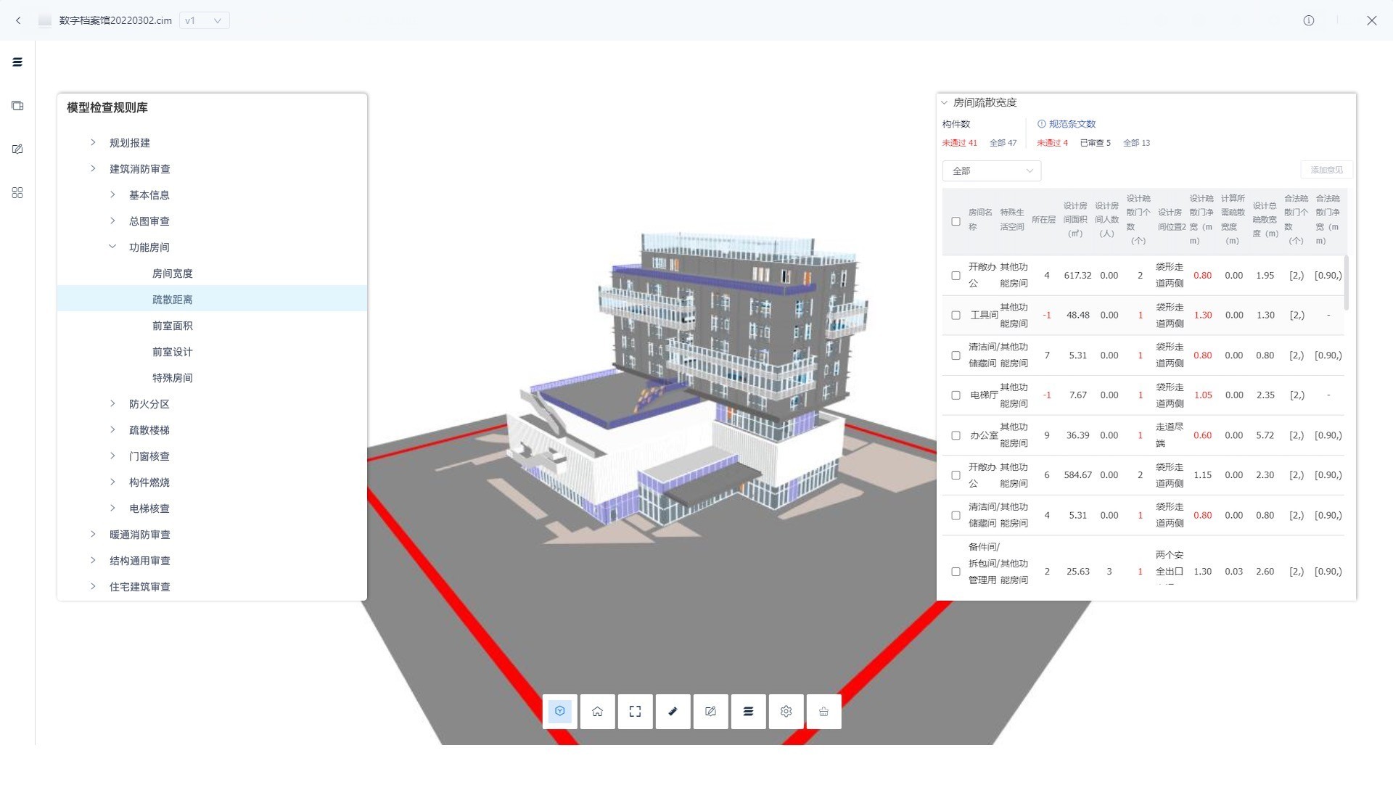Click the measure ruler tool in bottom toolbar
The image size is (1393, 790).
(673, 712)
